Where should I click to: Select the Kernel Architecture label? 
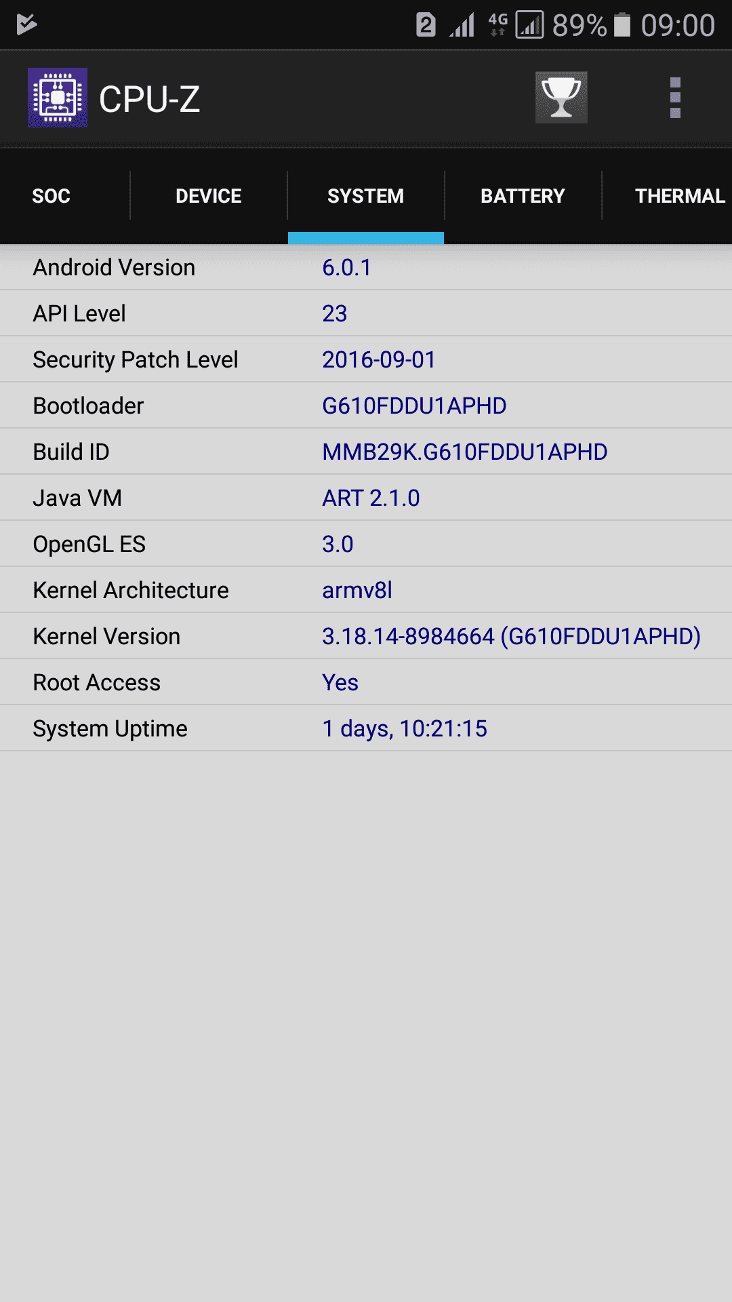click(131, 590)
